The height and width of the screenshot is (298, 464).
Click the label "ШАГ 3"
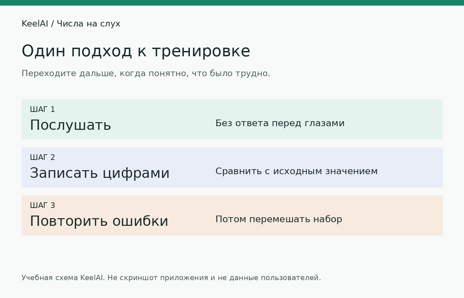[x=42, y=205]
